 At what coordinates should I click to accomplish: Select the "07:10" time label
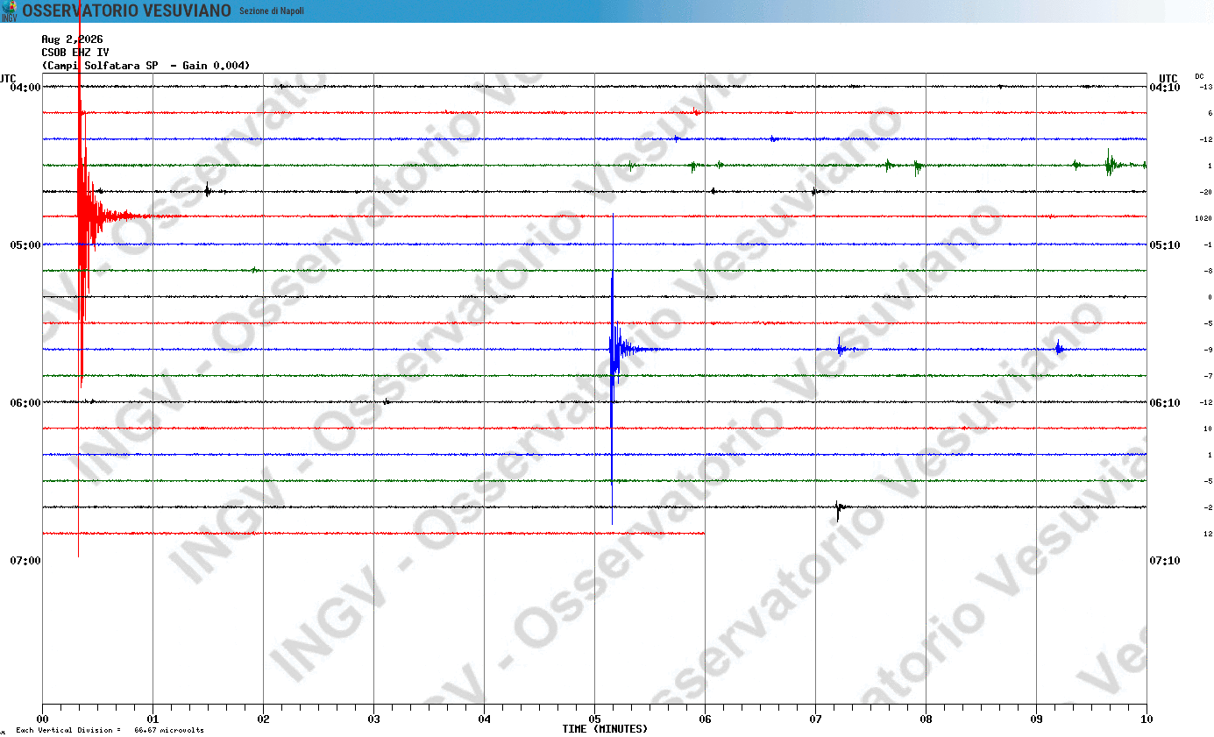coord(1164,561)
